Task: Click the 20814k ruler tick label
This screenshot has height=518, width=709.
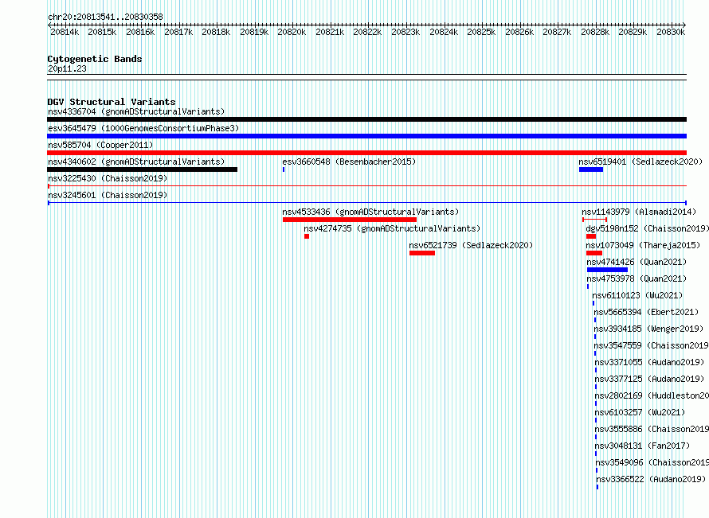Action: (65, 32)
